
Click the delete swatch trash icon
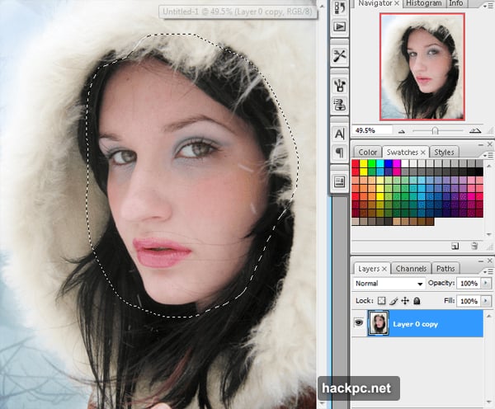(474, 247)
